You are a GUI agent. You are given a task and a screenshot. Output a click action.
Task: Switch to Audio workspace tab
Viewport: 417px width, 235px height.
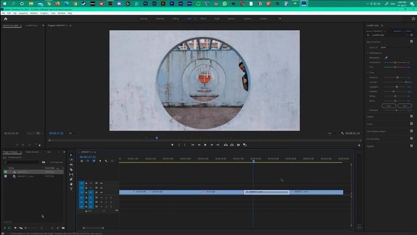coord(217,19)
